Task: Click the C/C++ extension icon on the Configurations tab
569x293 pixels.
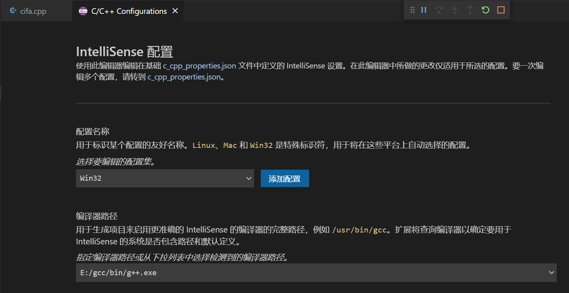Action: click(83, 11)
